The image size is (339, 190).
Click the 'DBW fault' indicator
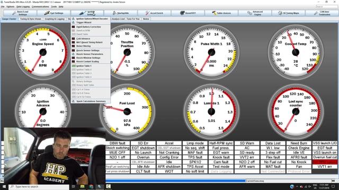pyautogui.click(x=118, y=143)
